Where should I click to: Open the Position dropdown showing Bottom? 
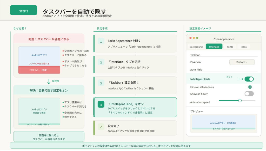(x=242, y=62)
